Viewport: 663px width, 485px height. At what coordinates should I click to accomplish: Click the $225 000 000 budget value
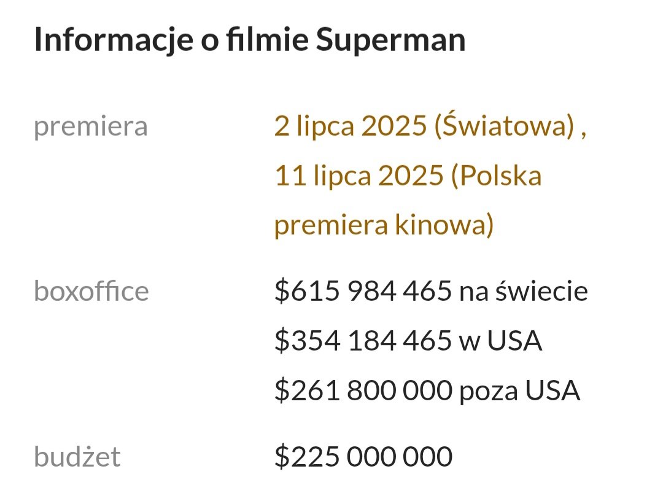point(363,456)
